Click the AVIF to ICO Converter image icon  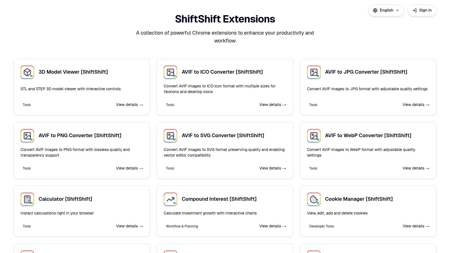pos(170,72)
